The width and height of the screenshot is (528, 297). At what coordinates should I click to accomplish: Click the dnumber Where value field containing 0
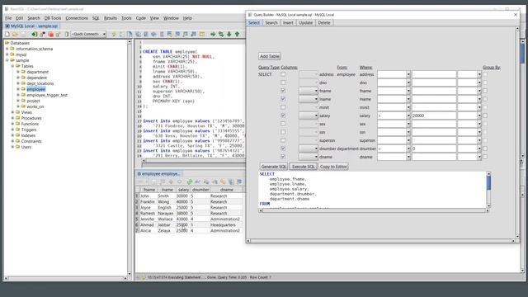pyautogui.click(x=434, y=148)
